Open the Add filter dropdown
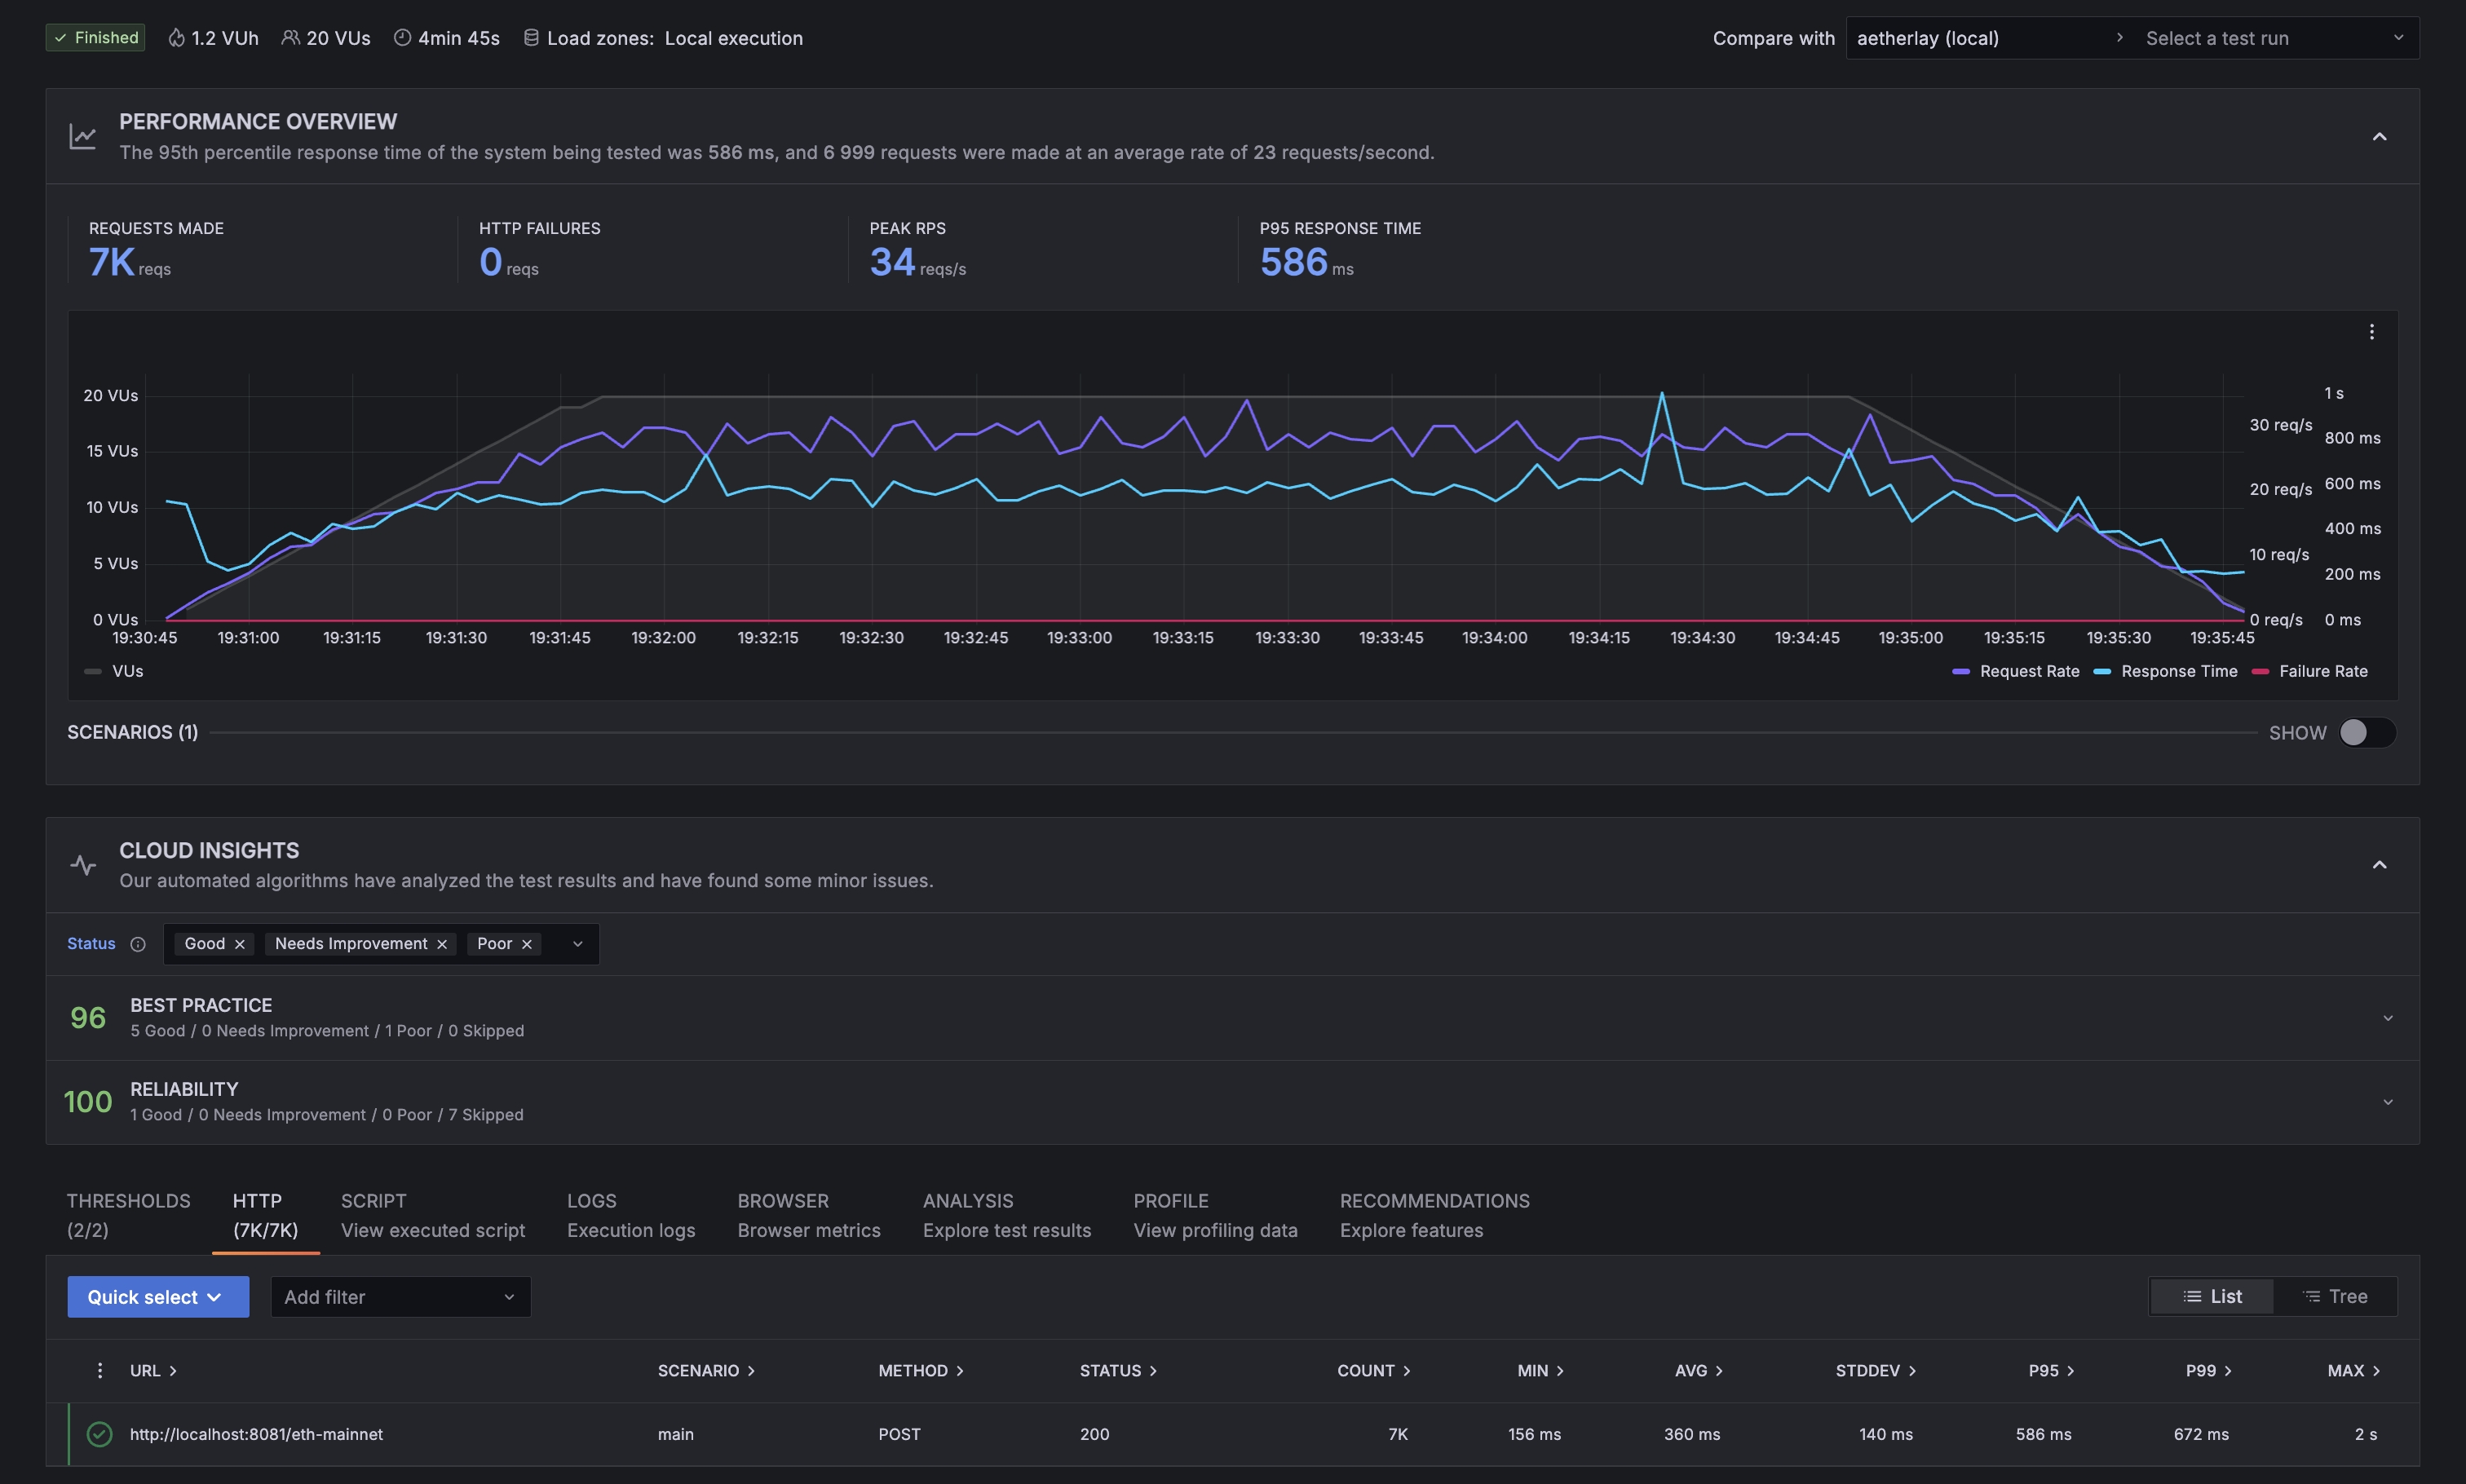This screenshot has width=2466, height=1484. click(x=400, y=1297)
